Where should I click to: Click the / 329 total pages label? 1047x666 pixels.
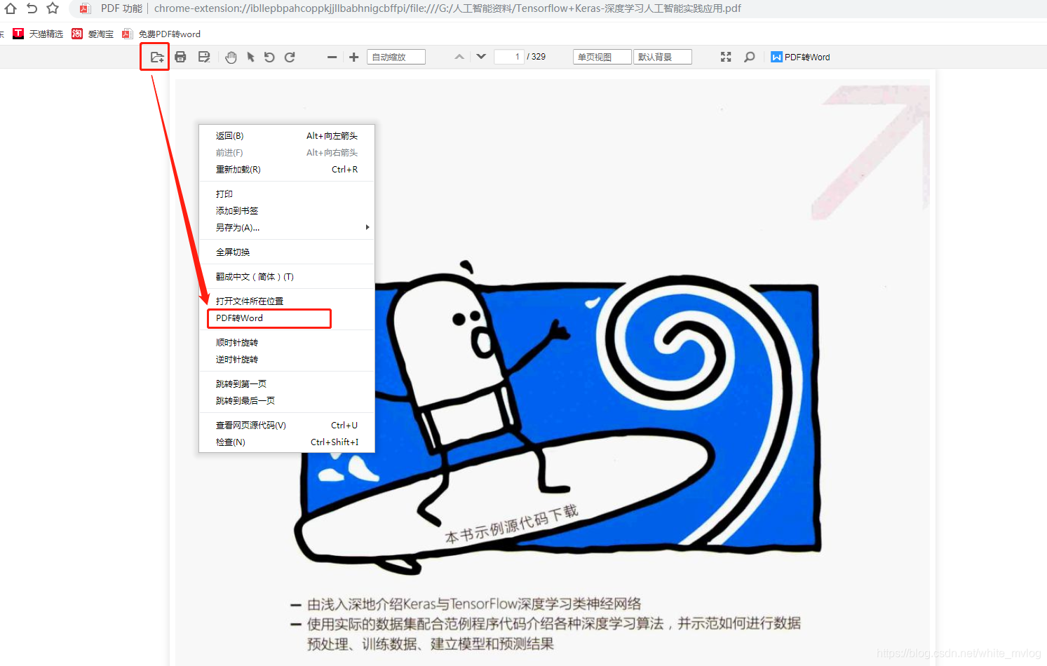(x=536, y=57)
